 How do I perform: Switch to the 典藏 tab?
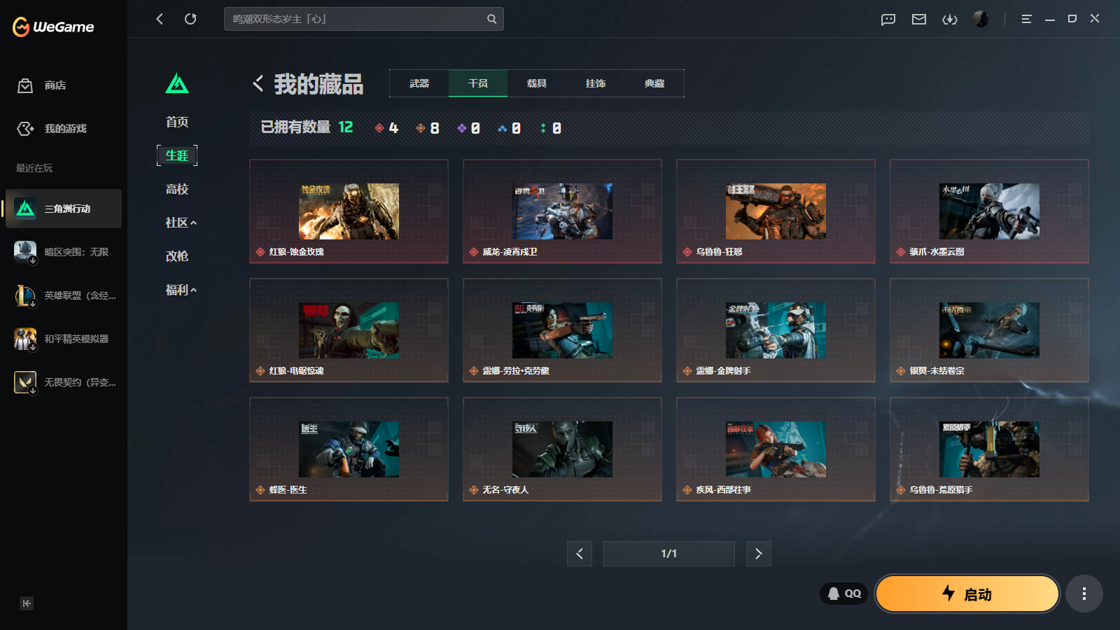click(x=654, y=83)
